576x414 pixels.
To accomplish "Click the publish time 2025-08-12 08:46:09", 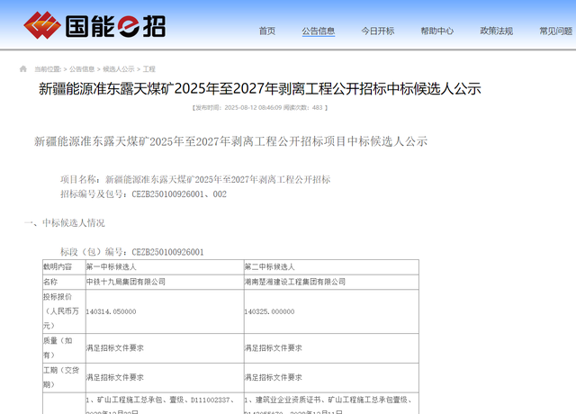I will tap(253, 108).
